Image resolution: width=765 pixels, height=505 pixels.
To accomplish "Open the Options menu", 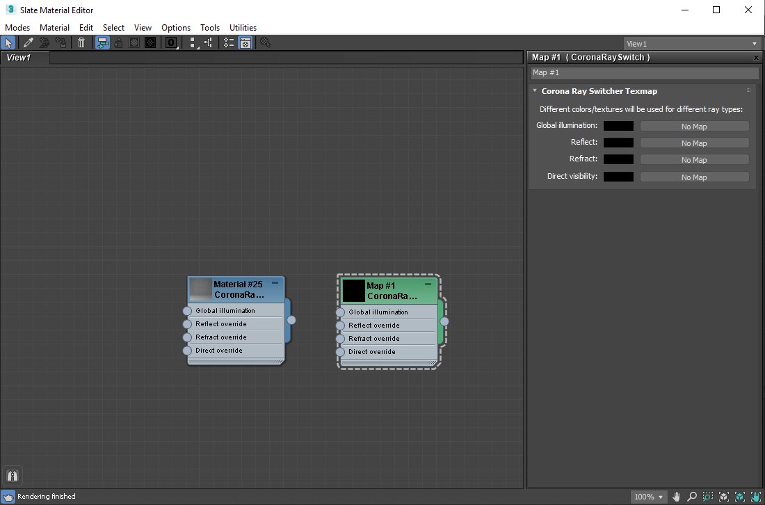I will (176, 28).
